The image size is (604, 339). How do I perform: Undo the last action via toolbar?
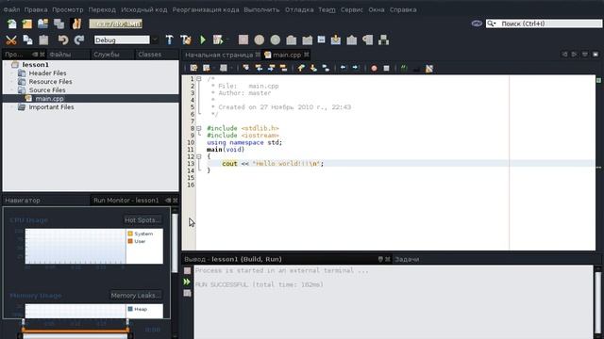click(63, 40)
